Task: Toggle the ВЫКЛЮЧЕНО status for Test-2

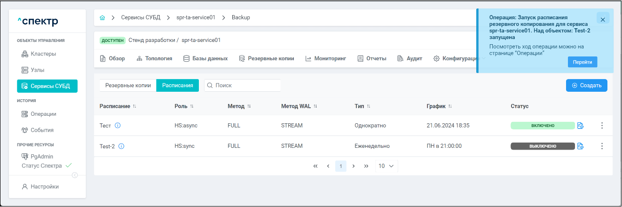Action: (x=543, y=146)
